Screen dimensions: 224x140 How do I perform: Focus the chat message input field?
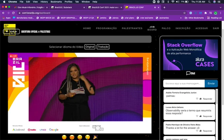(x=184, y=83)
